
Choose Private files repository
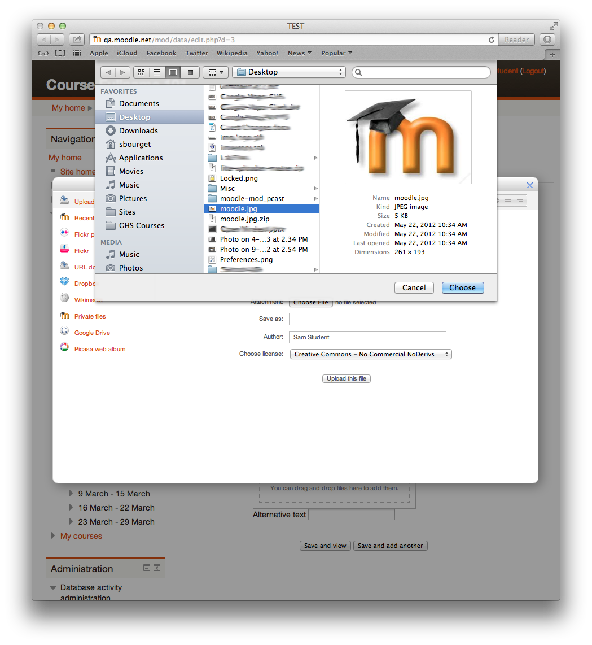tap(90, 316)
